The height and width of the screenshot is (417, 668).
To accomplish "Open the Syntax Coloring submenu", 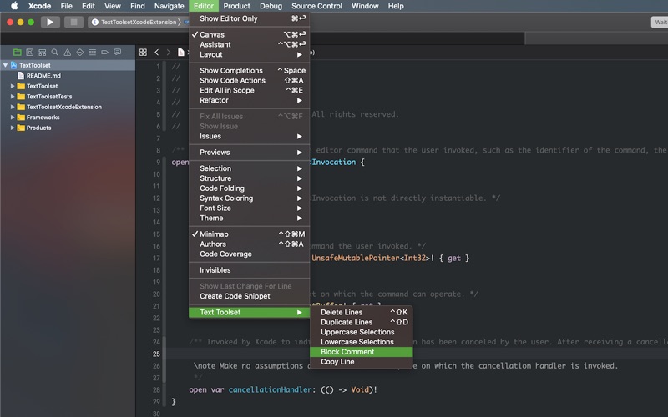I will [225, 198].
